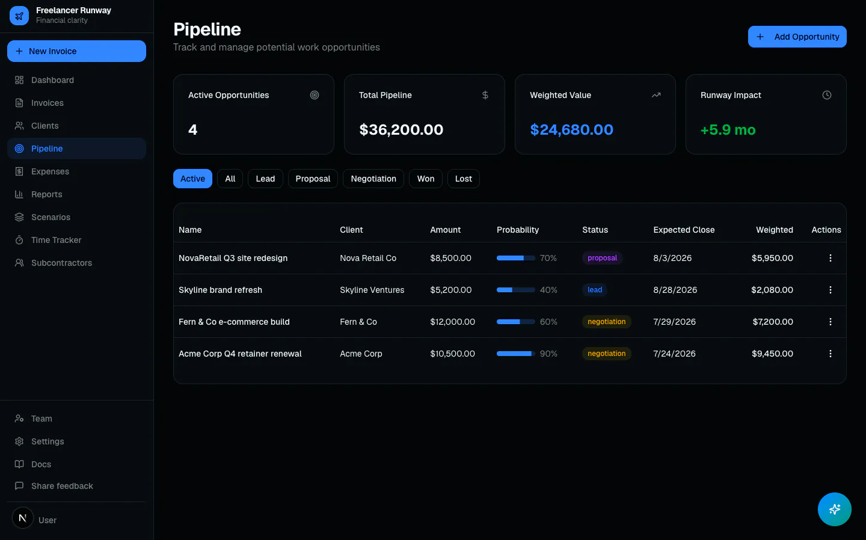Click the 40% probability bar for Skyline
The width and height of the screenshot is (866, 540).
tap(516, 290)
